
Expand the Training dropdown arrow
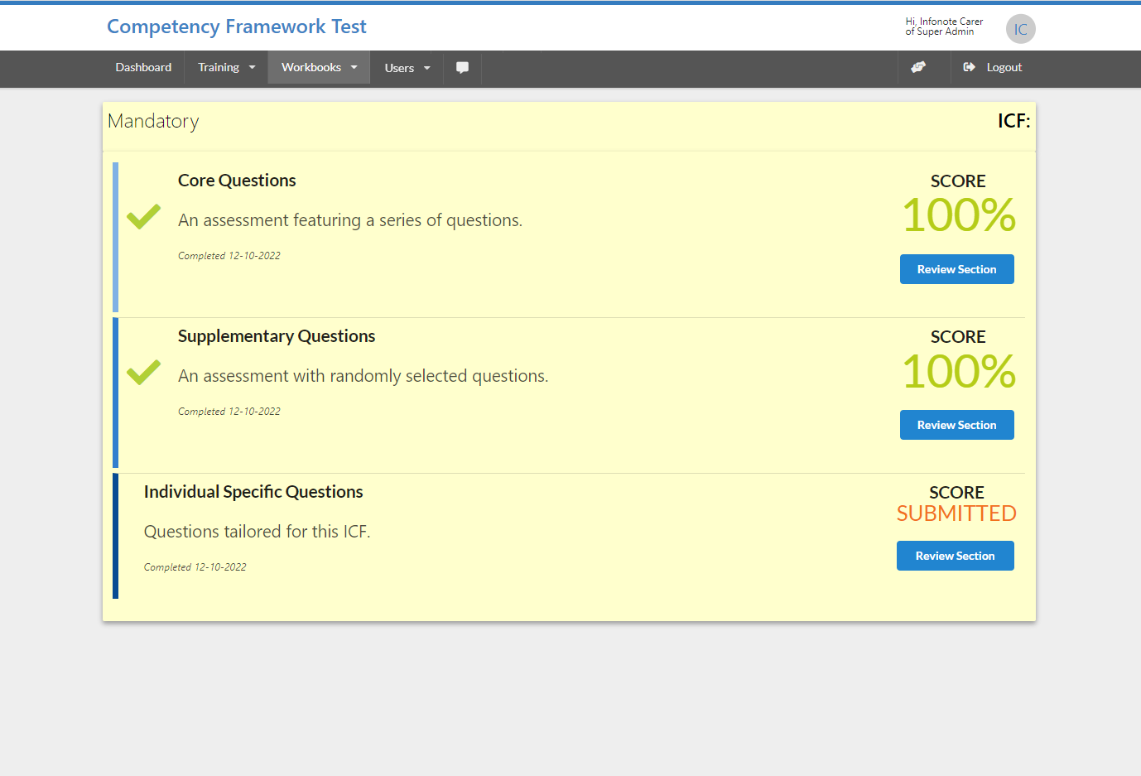point(253,68)
